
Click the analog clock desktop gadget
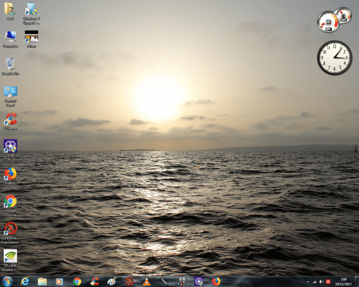click(334, 57)
